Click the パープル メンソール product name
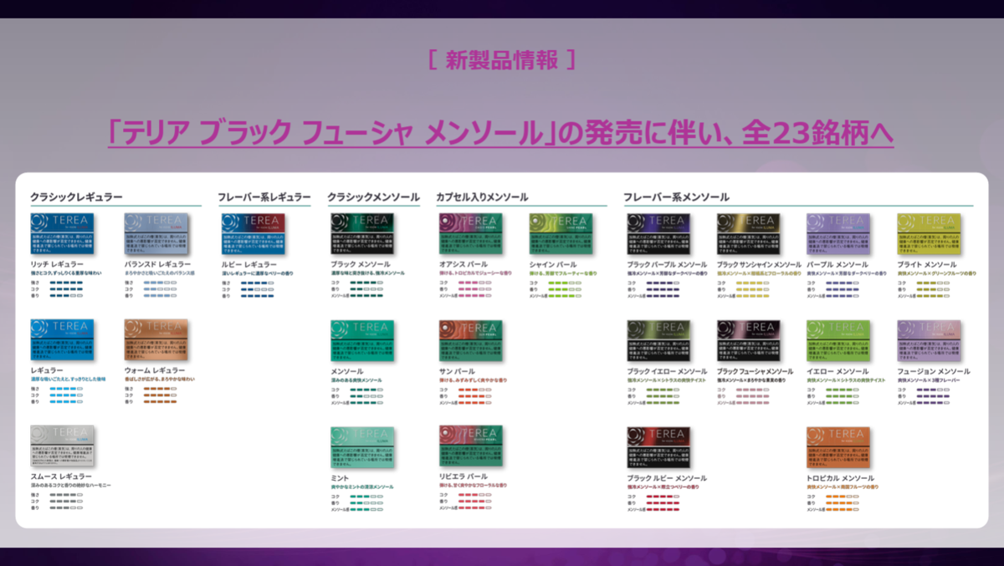 pyautogui.click(x=837, y=264)
